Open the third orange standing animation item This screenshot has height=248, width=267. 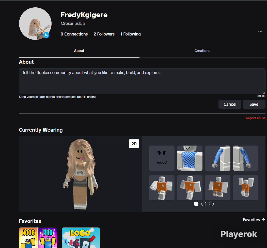pyautogui.click(x=218, y=187)
